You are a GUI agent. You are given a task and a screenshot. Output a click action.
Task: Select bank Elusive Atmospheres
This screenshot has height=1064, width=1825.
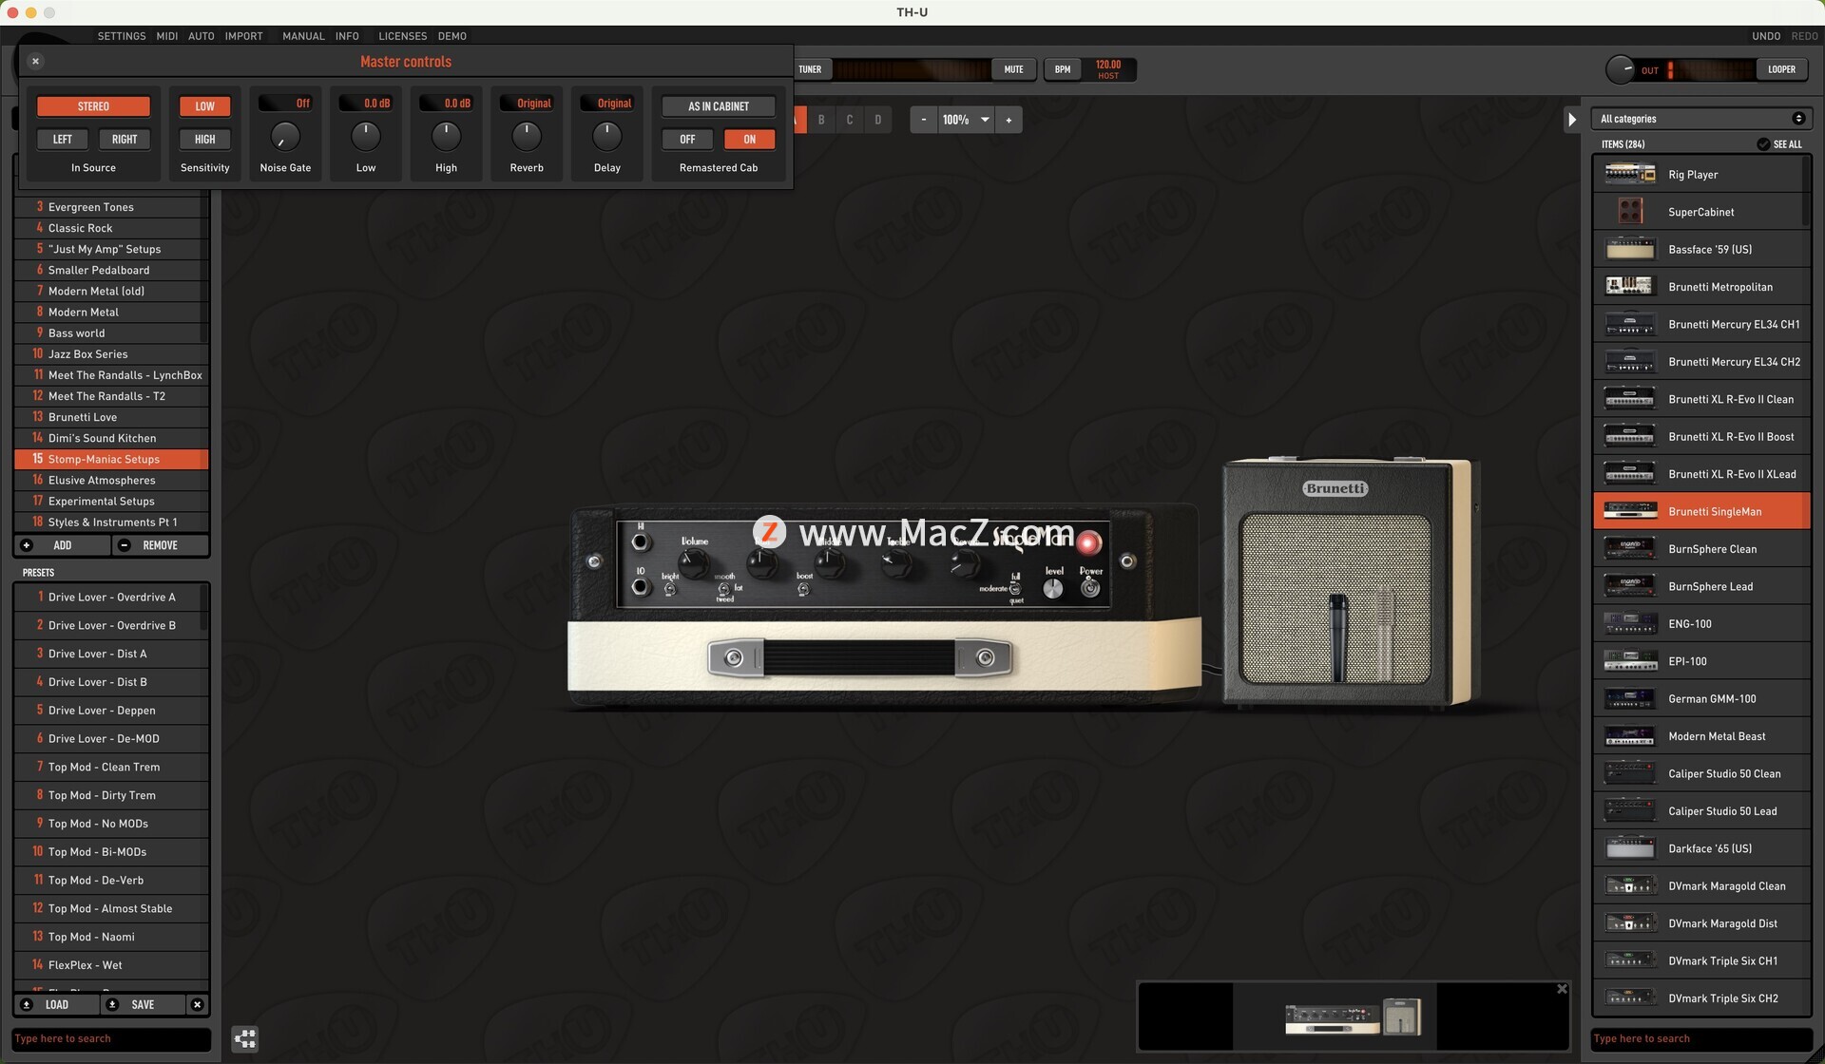(109, 480)
